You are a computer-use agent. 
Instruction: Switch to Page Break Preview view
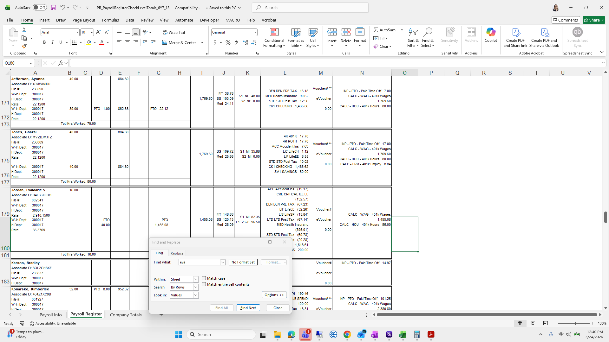(545, 323)
